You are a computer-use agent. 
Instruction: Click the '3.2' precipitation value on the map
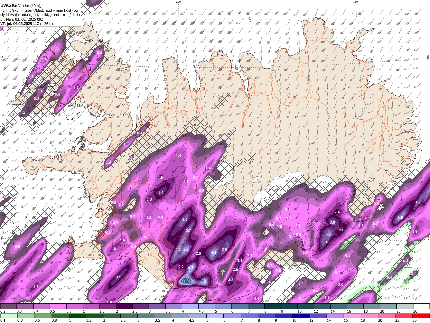click(x=231, y=280)
